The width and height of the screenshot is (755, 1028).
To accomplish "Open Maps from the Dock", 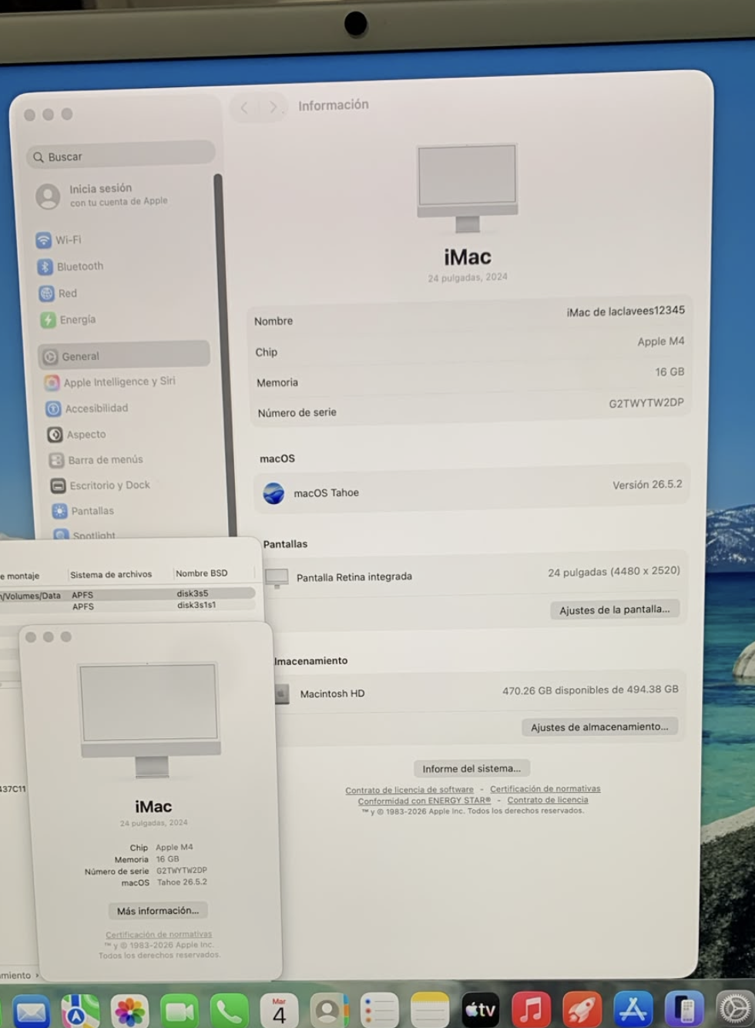I will coord(80,1010).
